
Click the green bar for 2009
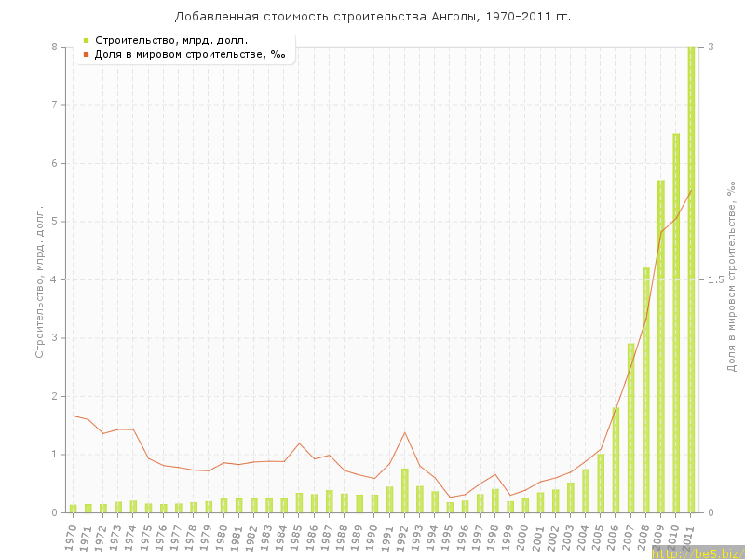coord(661,347)
